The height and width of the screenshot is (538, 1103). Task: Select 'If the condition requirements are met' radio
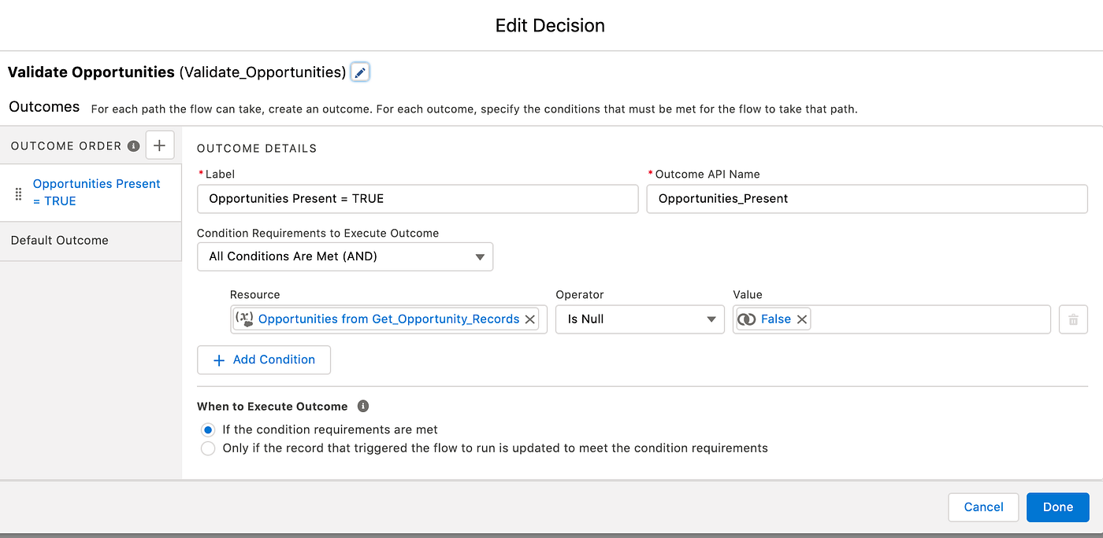click(208, 430)
